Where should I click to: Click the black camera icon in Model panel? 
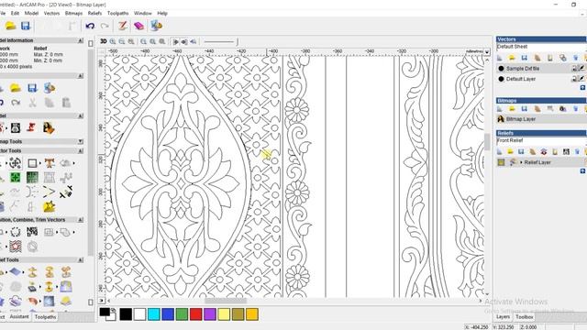[16, 128]
